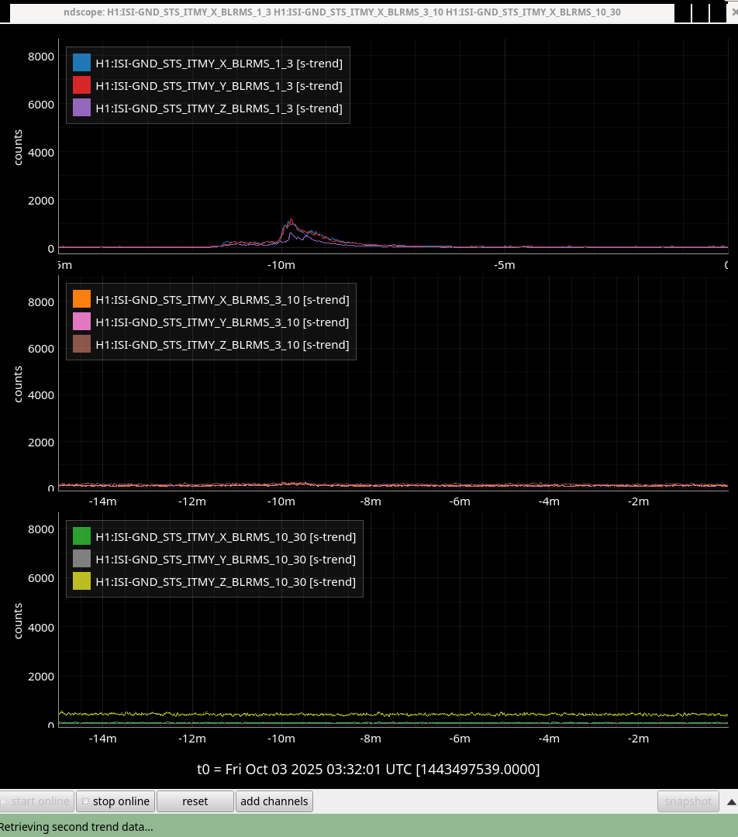Viewport: 738px width, 837px height.
Task: Click the red ITMY_Y_BLRMS_1_3 legend swatch
Action: click(82, 86)
